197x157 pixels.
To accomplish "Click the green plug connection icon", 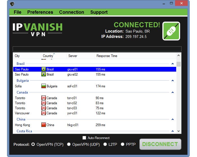I will 171,31.
